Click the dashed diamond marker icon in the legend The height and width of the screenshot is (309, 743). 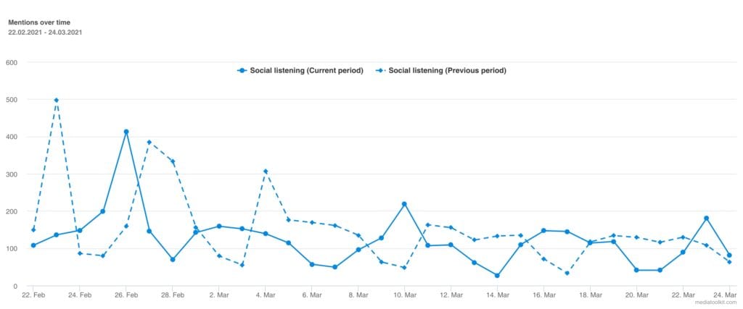(379, 71)
